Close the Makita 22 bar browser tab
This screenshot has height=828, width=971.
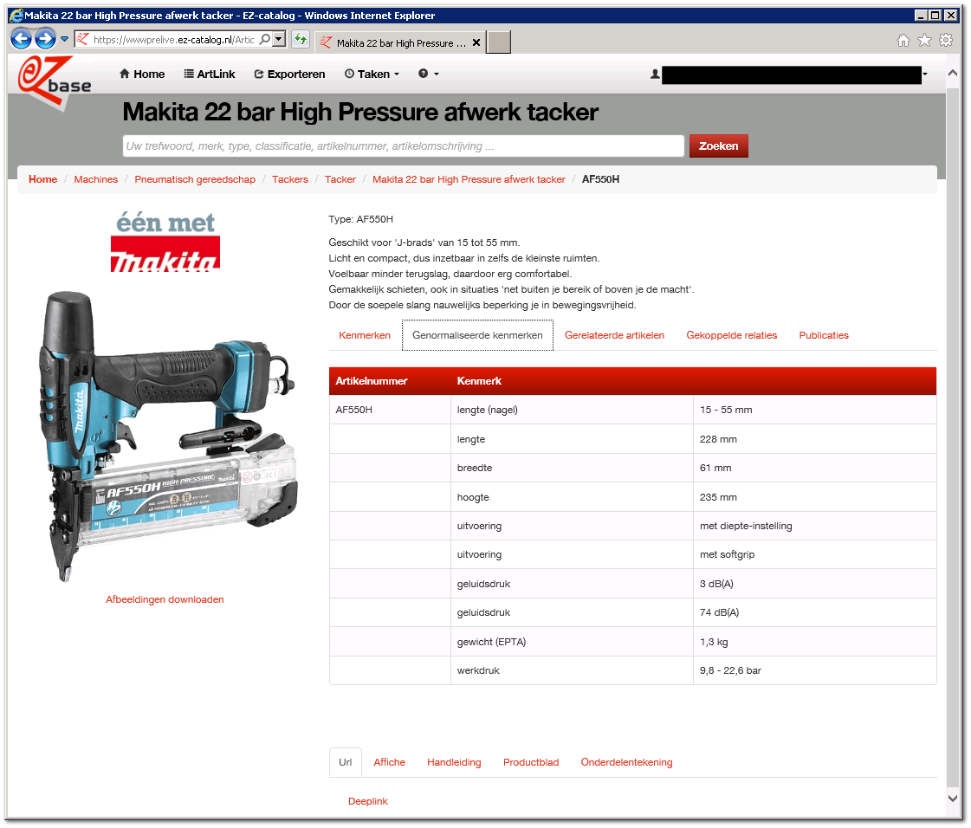[x=476, y=42]
